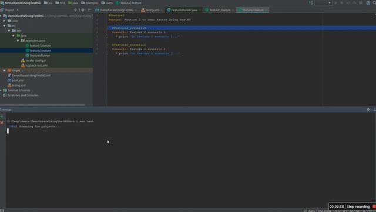Image resolution: width=376 pixels, height=212 pixels.
Task: Open Terminal panel settings gear
Action: [x=368, y=110]
